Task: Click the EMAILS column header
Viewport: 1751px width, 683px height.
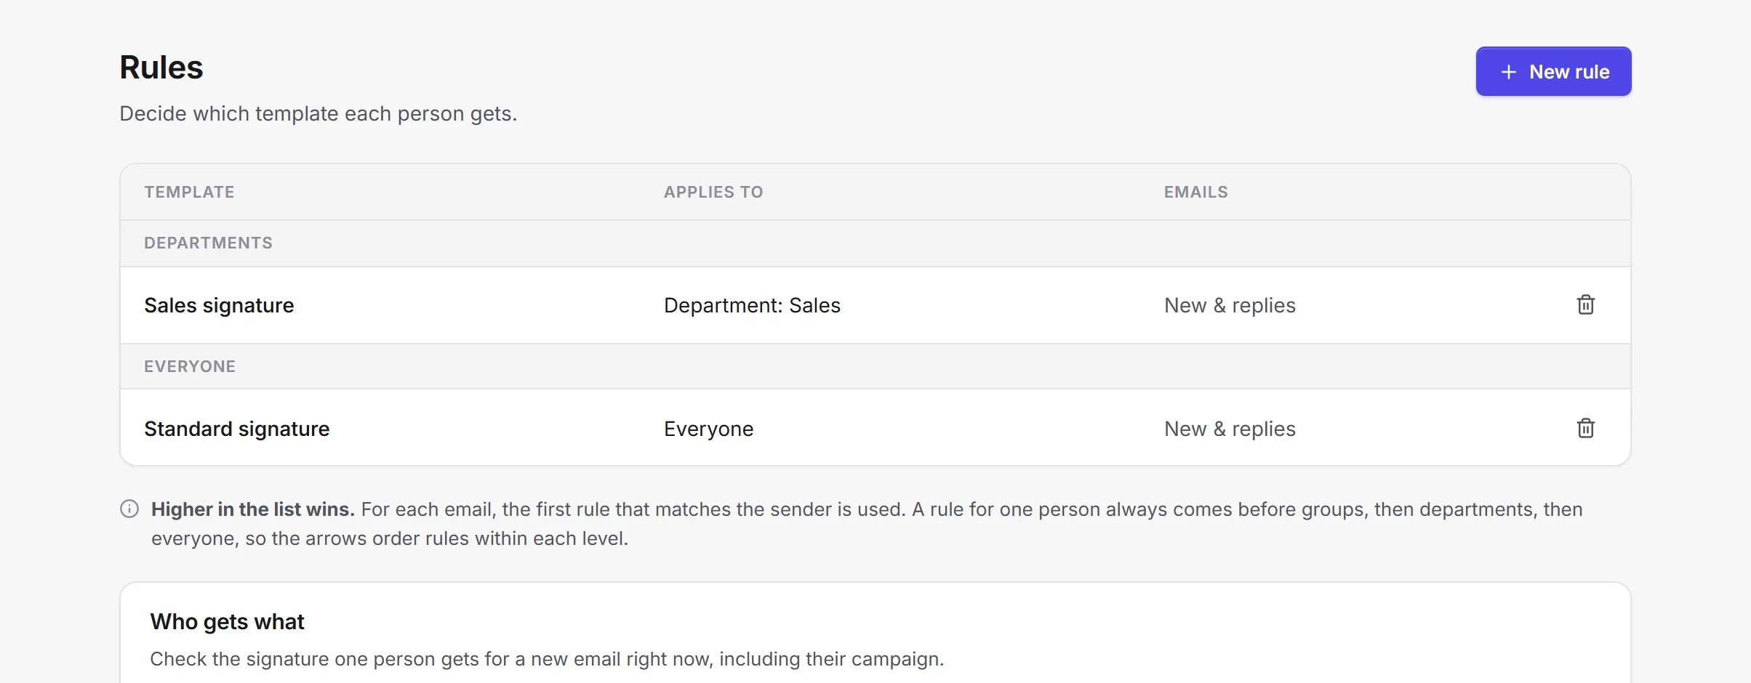Action: click(x=1195, y=192)
